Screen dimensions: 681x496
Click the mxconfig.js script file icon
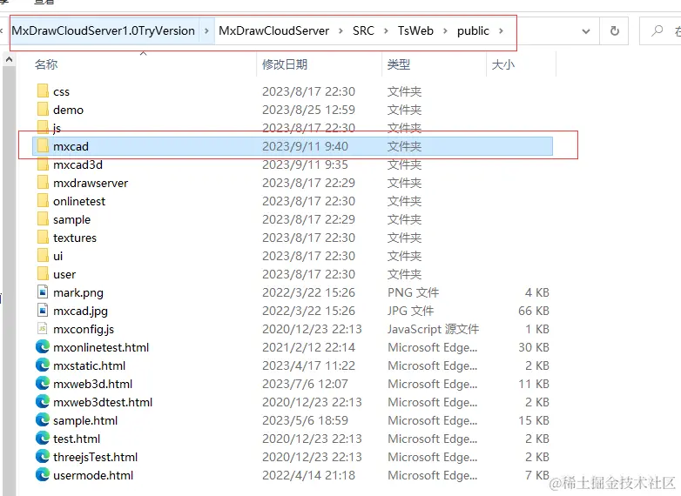tap(43, 329)
